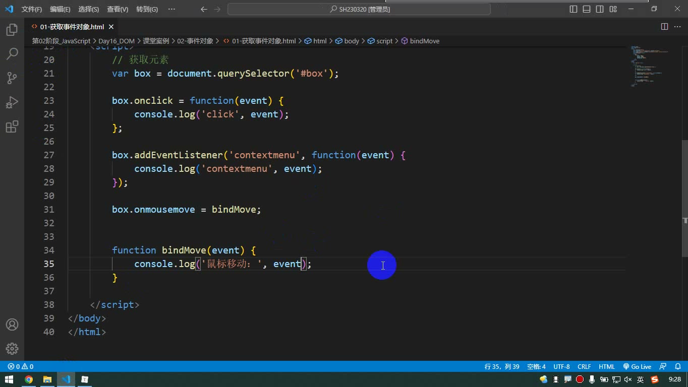The image size is (688, 387).
Task: Expand the html breadcrumb
Action: click(315, 41)
